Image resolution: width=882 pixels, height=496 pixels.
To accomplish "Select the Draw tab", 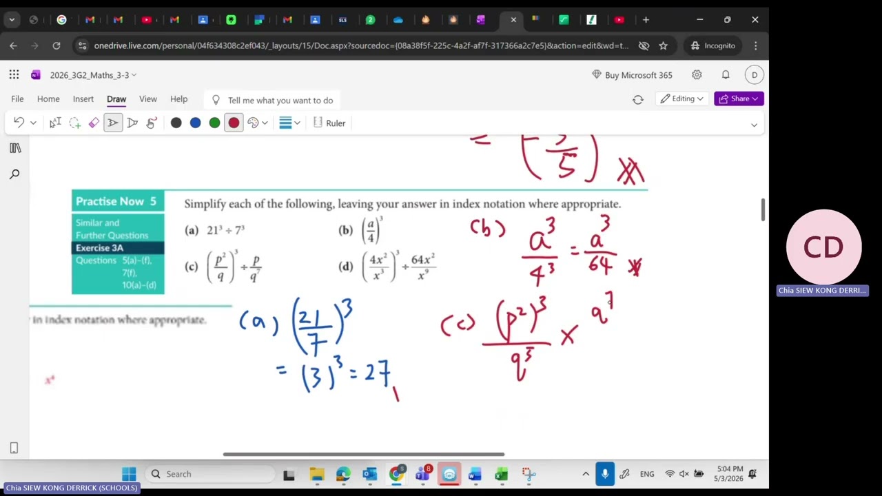I will (116, 99).
